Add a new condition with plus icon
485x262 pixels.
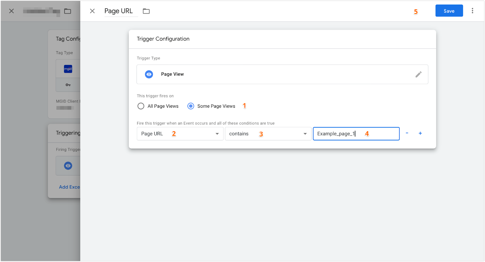[x=420, y=133]
